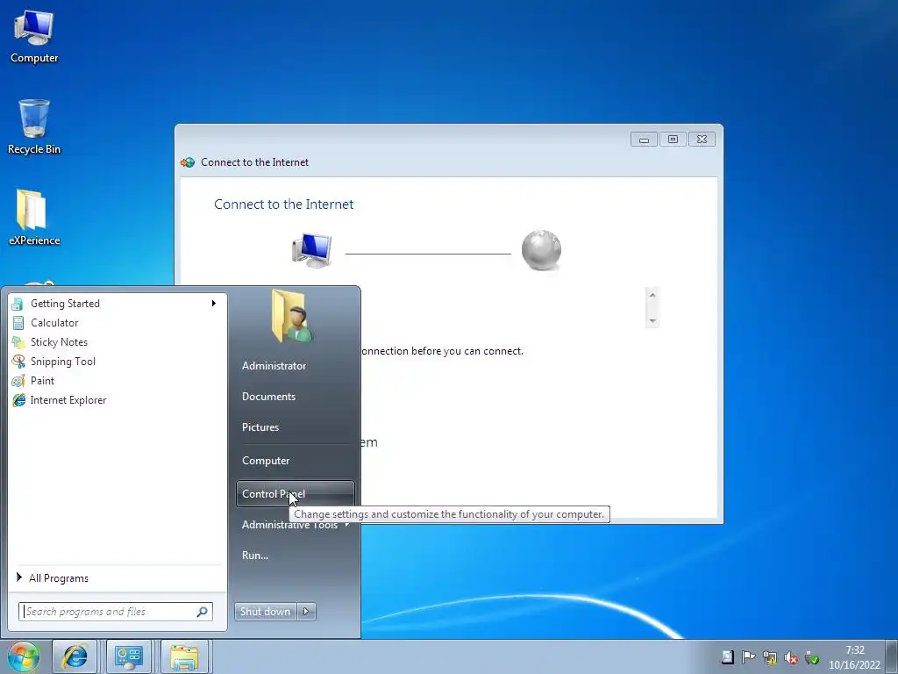The image size is (898, 674).
Task: Minimize the Connect to the Internet window
Action: (644, 140)
